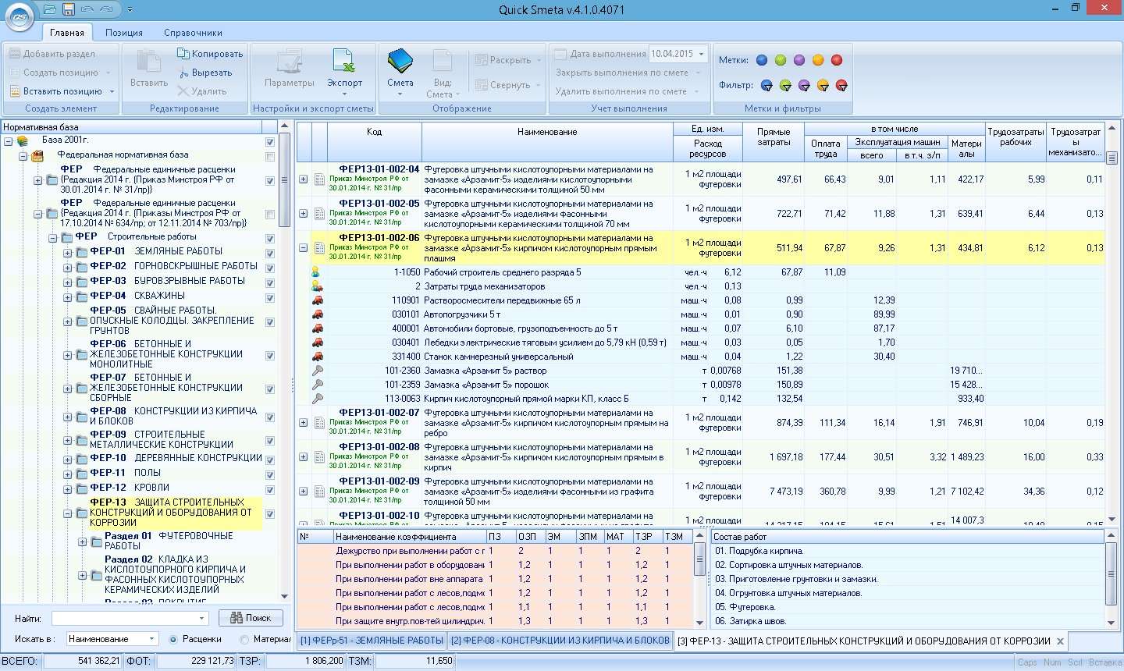Toggle checkbox for ФЕР-01 ЗЕМЛЯНЫЕ РАБОТЫ
Image resolution: width=1124 pixels, height=671 pixels.
270,254
